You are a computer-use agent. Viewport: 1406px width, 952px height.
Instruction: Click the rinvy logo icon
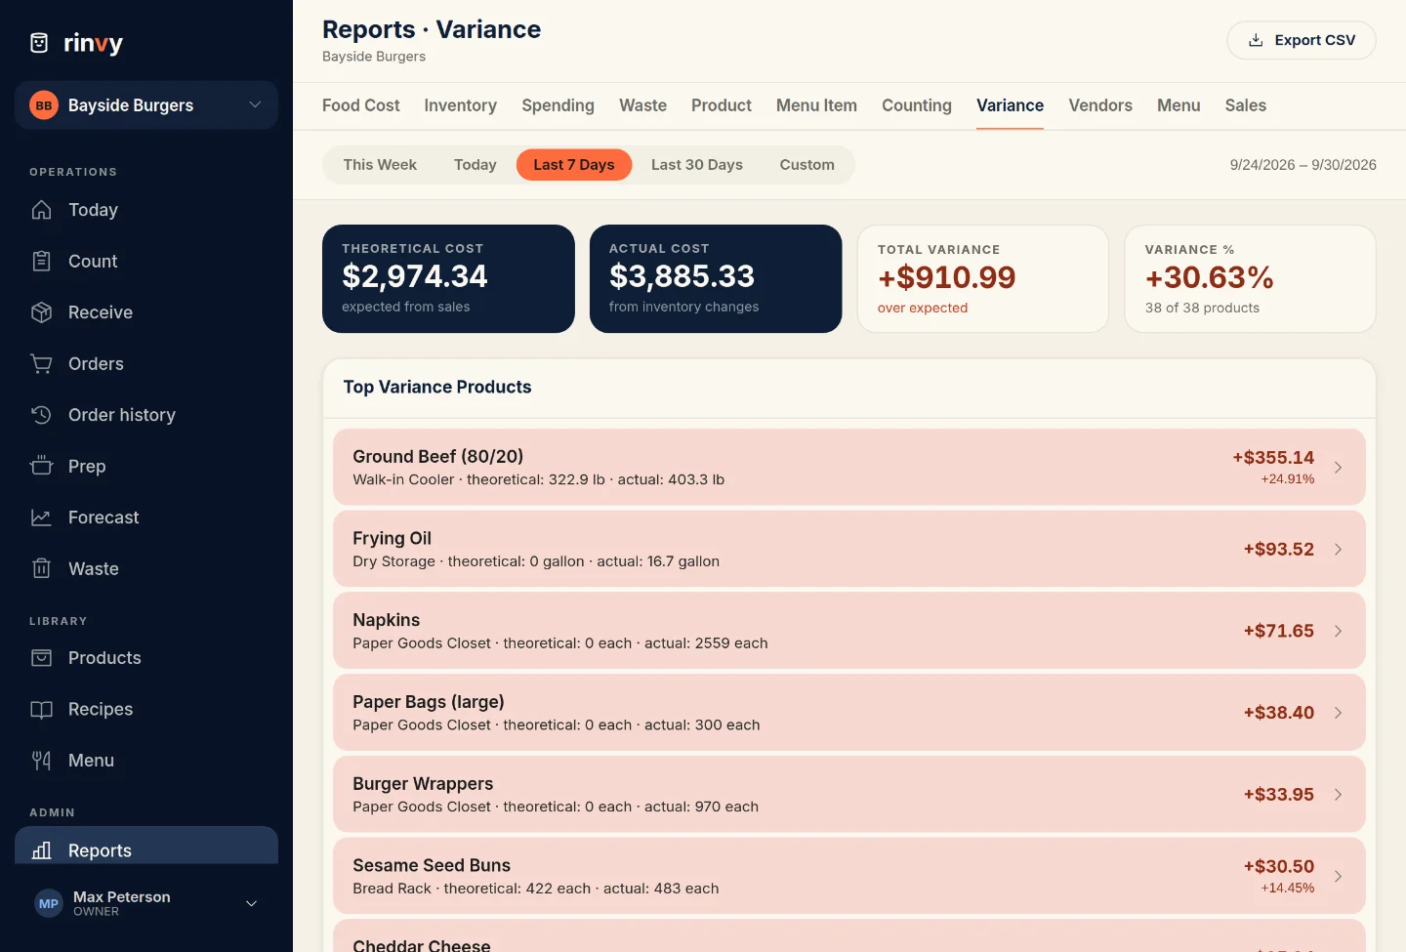pos(39,43)
